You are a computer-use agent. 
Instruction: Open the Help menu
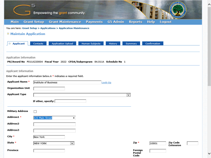click(151, 22)
